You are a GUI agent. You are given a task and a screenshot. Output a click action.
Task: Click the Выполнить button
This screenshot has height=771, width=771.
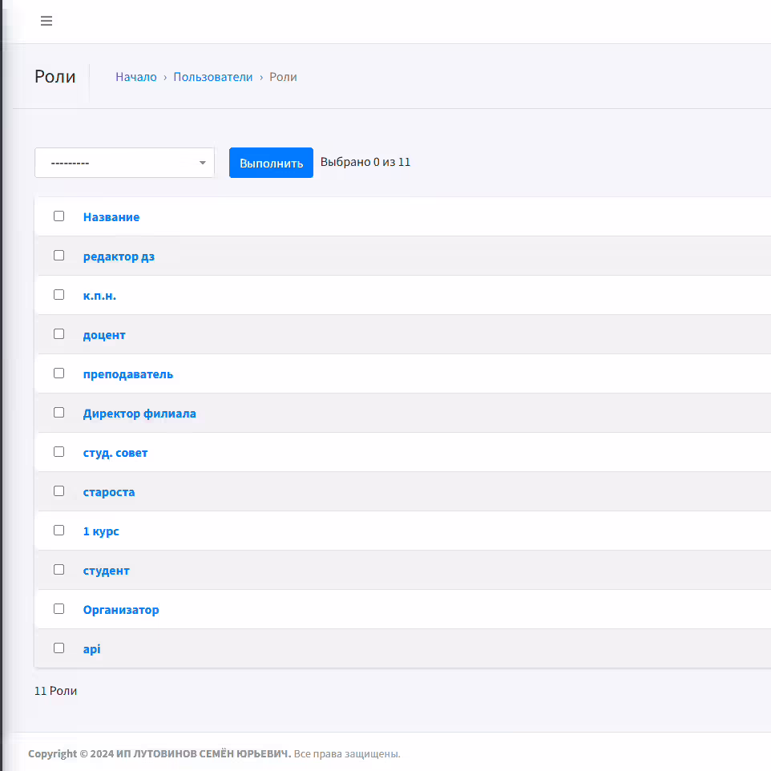271,163
